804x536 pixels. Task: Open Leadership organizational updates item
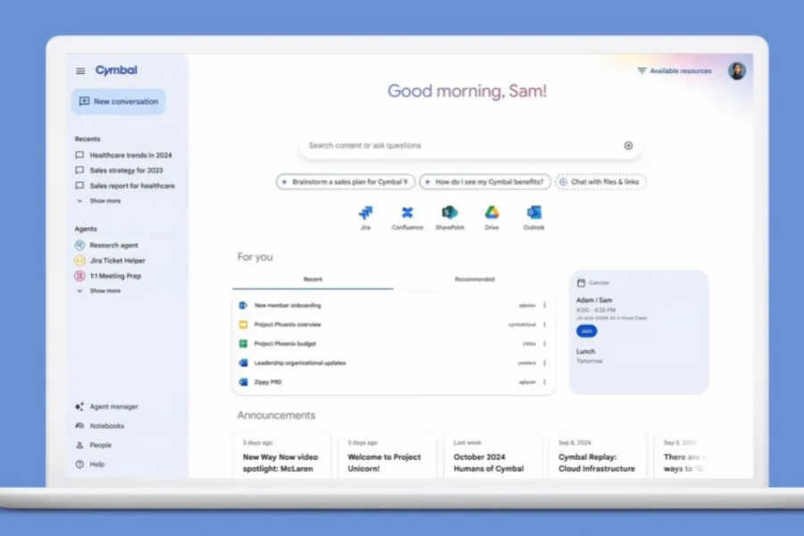point(394,364)
